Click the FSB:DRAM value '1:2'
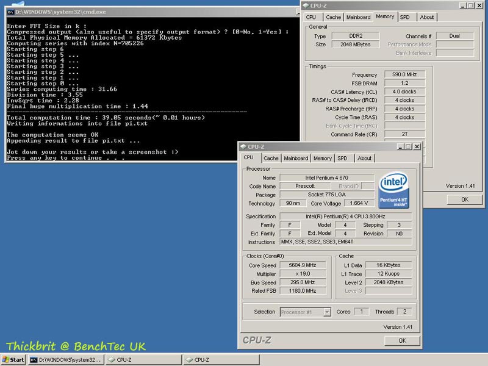This screenshot has height=366, width=488. (404, 83)
